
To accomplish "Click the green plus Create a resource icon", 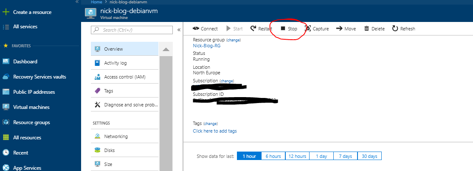I will click(x=6, y=12).
